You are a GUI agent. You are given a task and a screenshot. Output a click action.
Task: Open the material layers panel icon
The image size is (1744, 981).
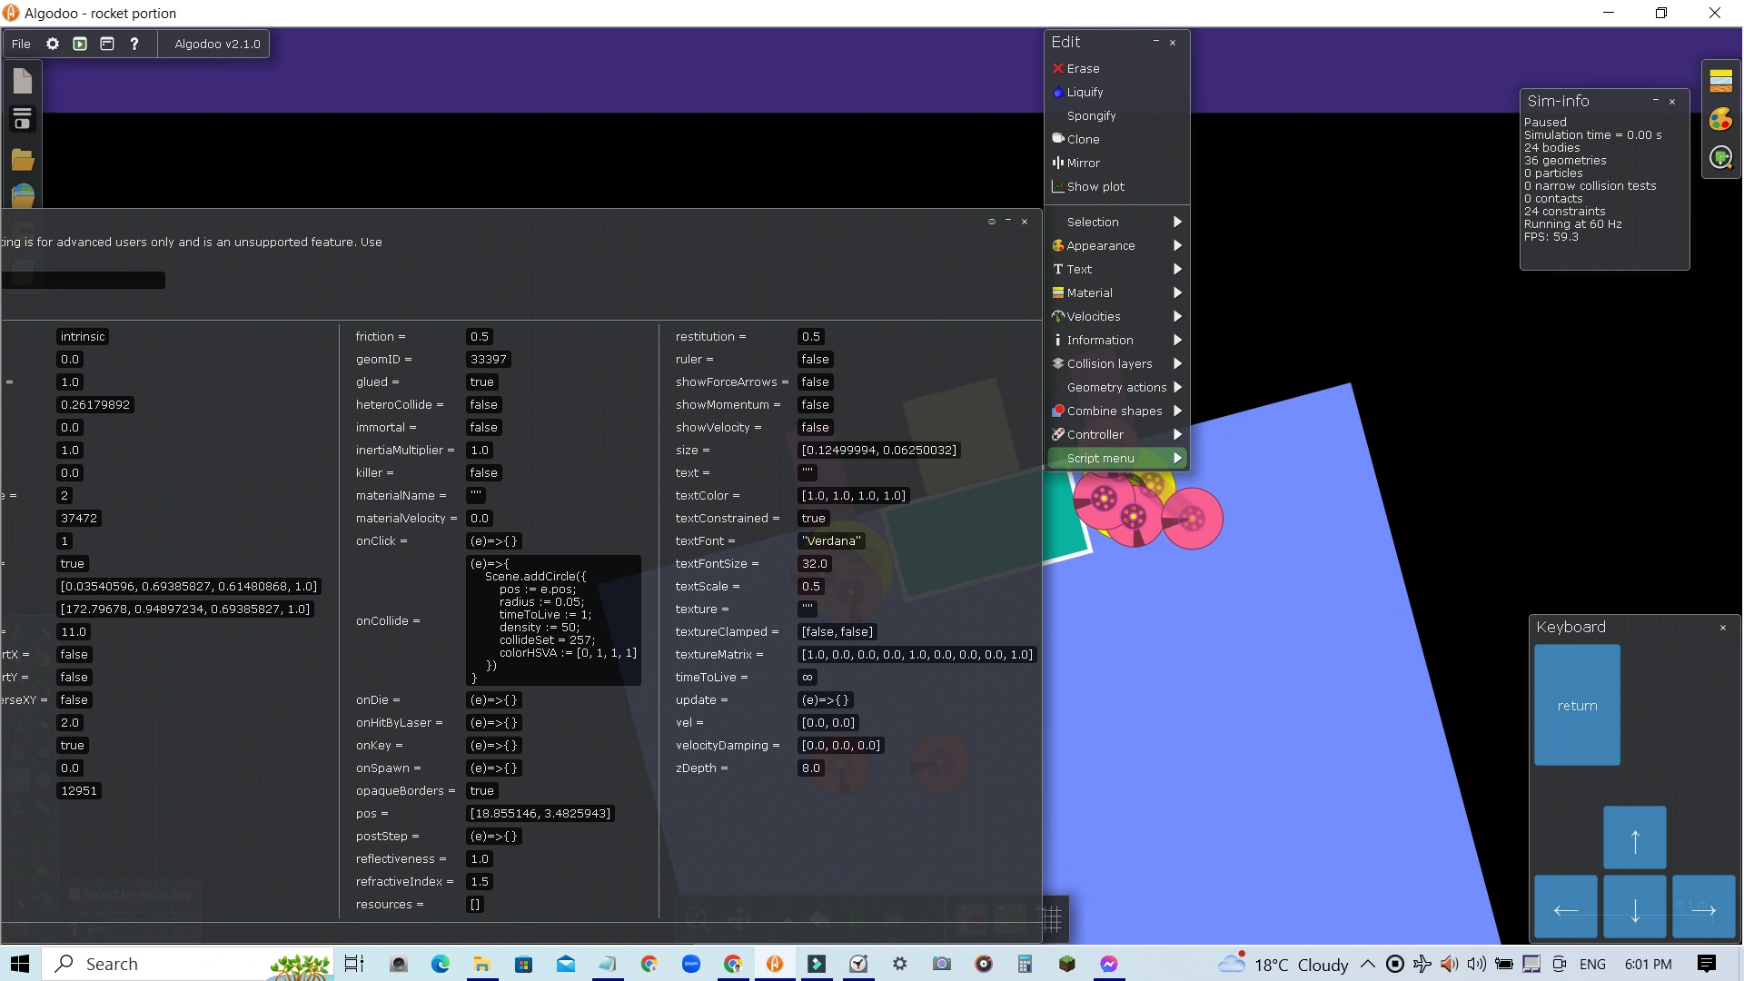(1720, 81)
